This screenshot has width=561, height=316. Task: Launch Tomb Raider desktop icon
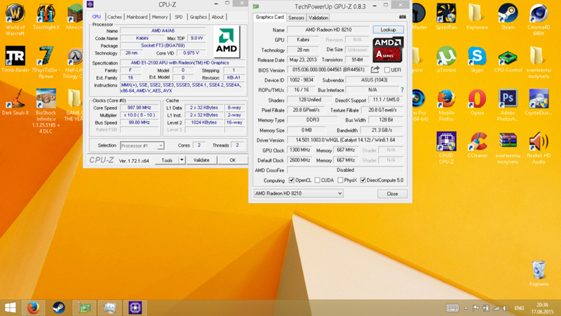[15, 60]
